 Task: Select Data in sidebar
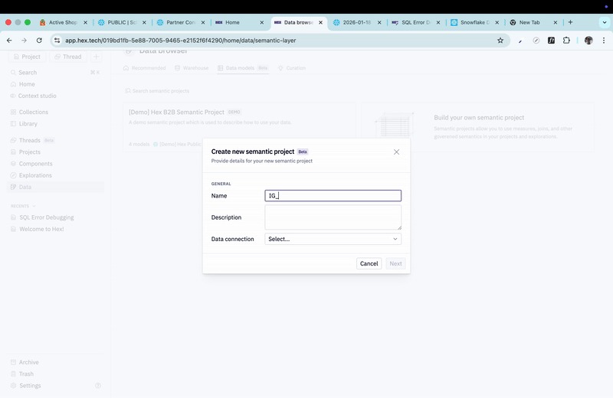[x=55, y=187]
